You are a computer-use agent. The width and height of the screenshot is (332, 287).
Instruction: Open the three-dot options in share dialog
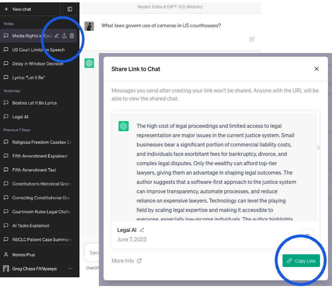pyautogui.click(x=307, y=235)
